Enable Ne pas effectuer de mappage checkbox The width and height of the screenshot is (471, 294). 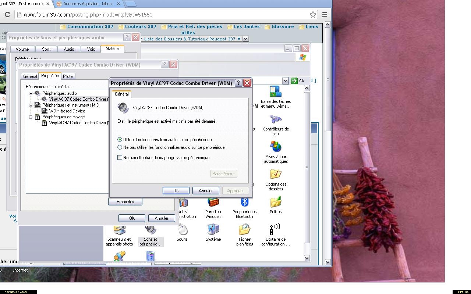coord(120,158)
